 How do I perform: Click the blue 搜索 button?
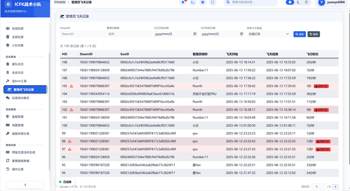[299, 34]
